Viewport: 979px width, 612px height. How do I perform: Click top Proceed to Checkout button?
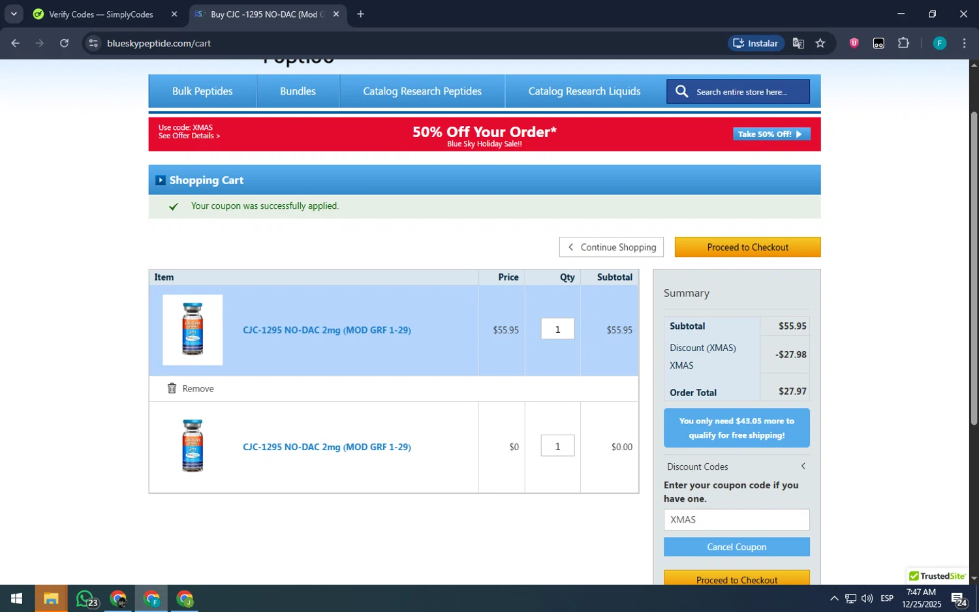click(x=747, y=247)
